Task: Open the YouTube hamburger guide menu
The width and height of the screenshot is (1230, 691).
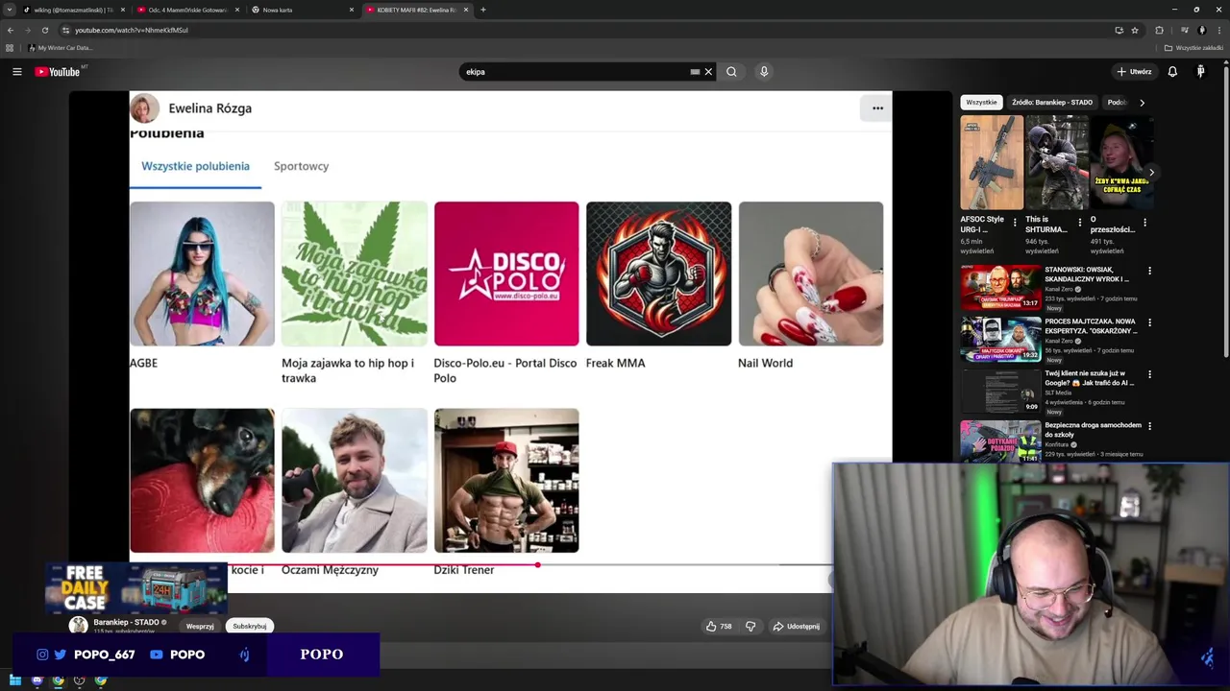Action: (16, 72)
